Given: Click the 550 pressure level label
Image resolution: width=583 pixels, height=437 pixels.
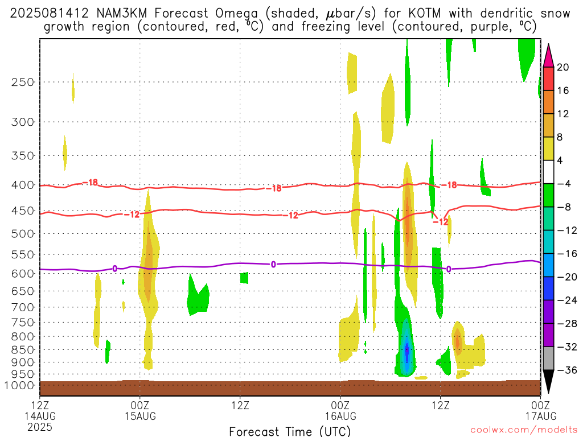Looking at the screenshot, I should point(23,254).
